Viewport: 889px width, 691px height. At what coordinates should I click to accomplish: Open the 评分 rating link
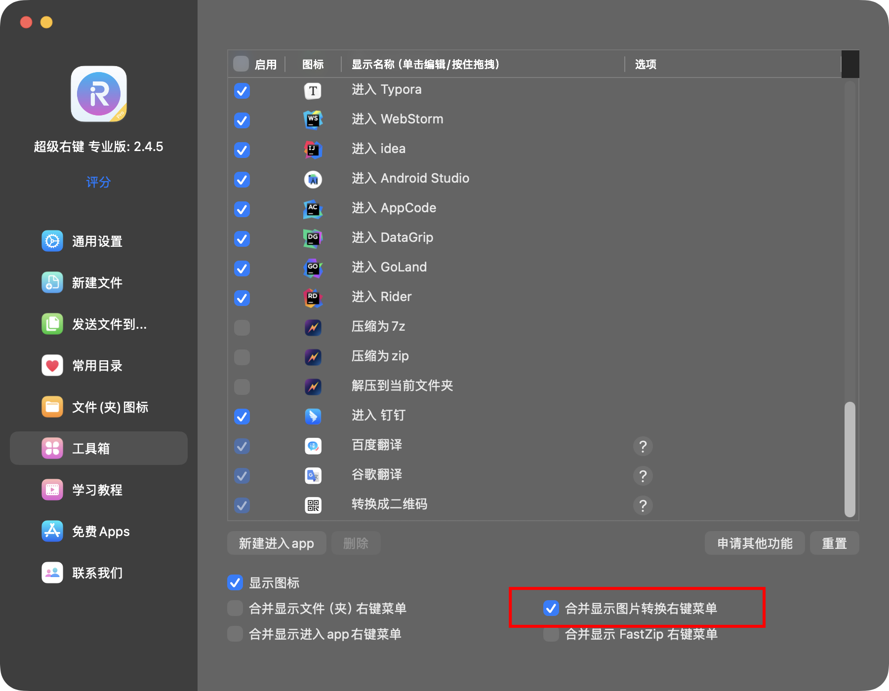click(98, 182)
